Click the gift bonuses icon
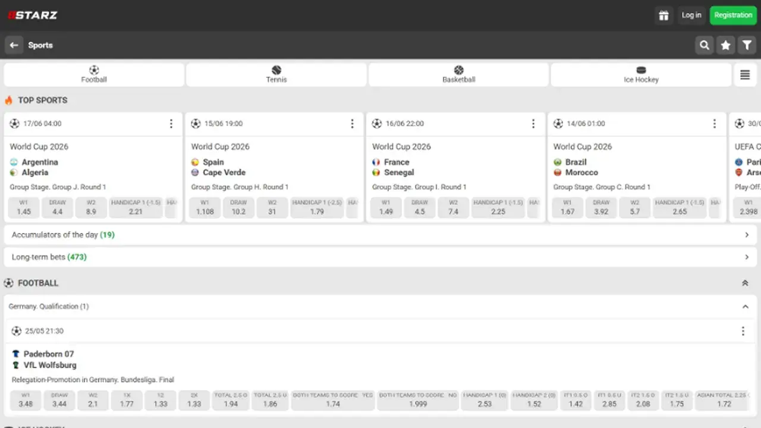This screenshot has width=761, height=428. click(x=663, y=15)
